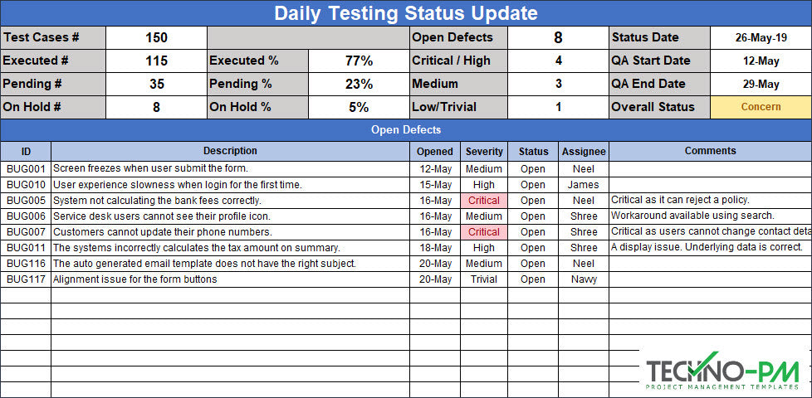Select assignee James for BUG010
Screen dimensions: 812x398
584,185
